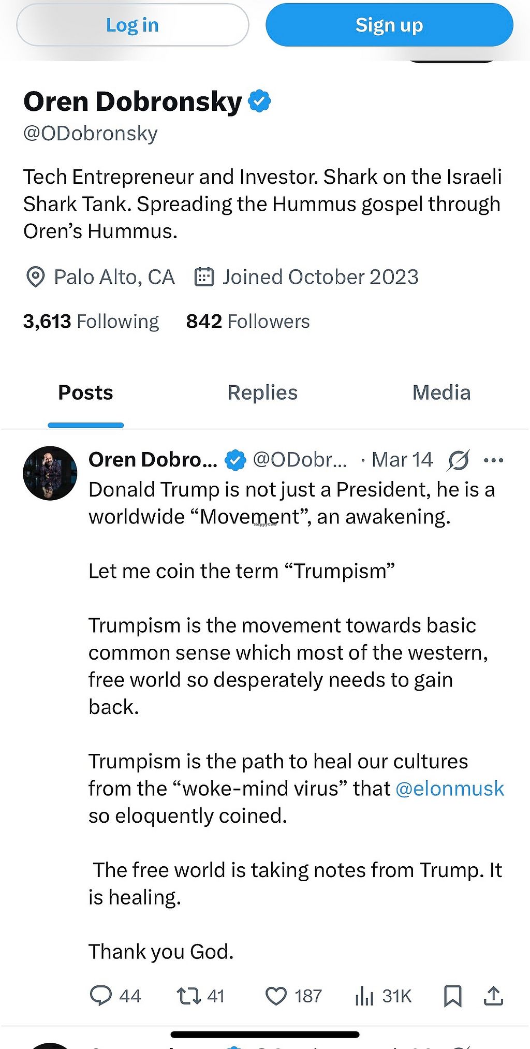Open the Media tab
530x1049 pixels.
point(441,392)
